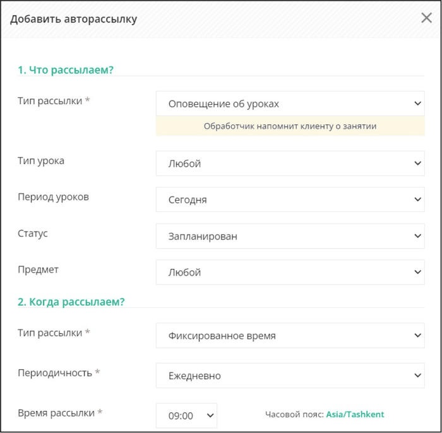
Task: Click the chevron arrow next to Запланирован
Action: (x=417, y=236)
